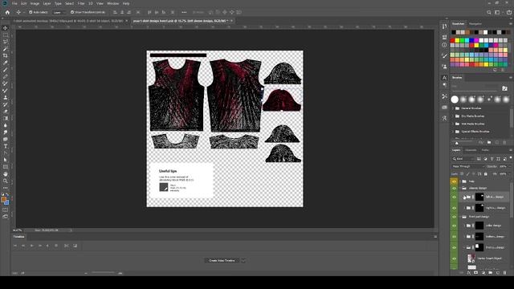Select the Rectangle shape tool
Screen dimensions: 514x289
click(x=6, y=167)
